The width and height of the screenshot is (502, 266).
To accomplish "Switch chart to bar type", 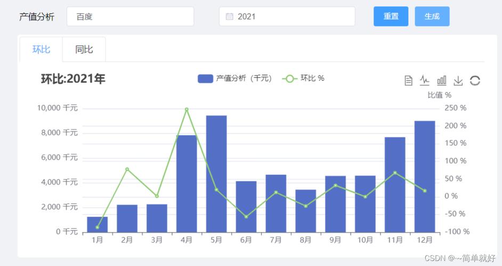I will pyautogui.click(x=441, y=80).
